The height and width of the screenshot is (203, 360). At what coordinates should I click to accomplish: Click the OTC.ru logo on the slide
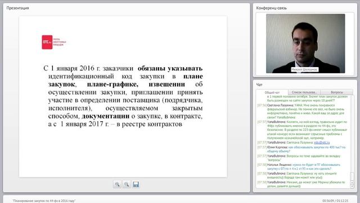(x=54, y=42)
